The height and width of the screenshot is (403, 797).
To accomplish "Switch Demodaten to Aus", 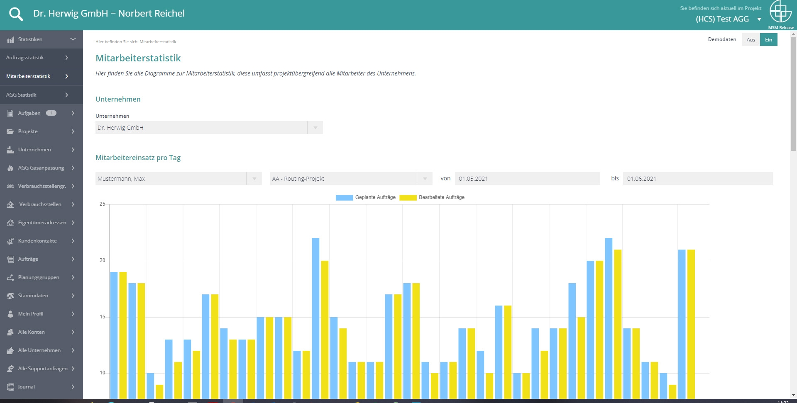I will [x=751, y=40].
